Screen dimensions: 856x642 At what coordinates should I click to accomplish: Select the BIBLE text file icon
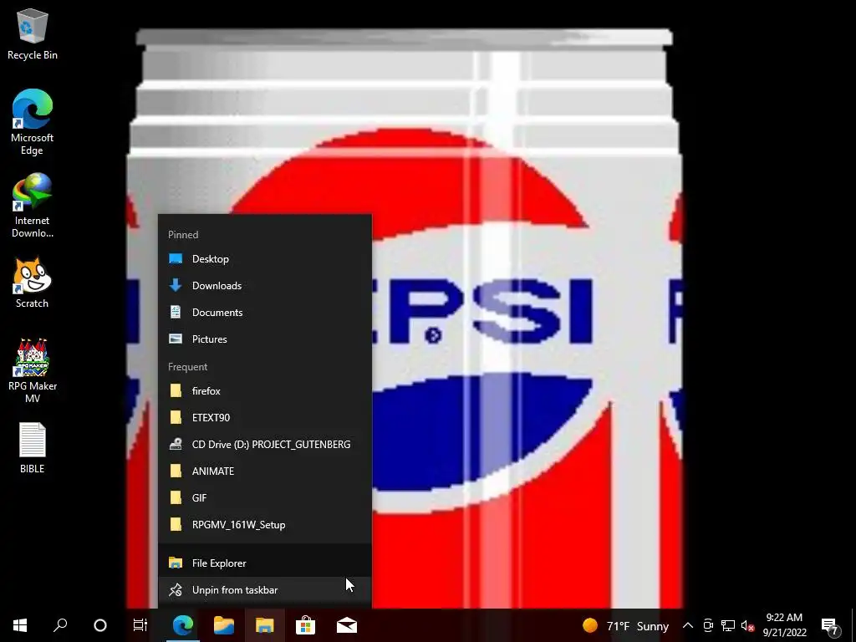pyautogui.click(x=33, y=448)
